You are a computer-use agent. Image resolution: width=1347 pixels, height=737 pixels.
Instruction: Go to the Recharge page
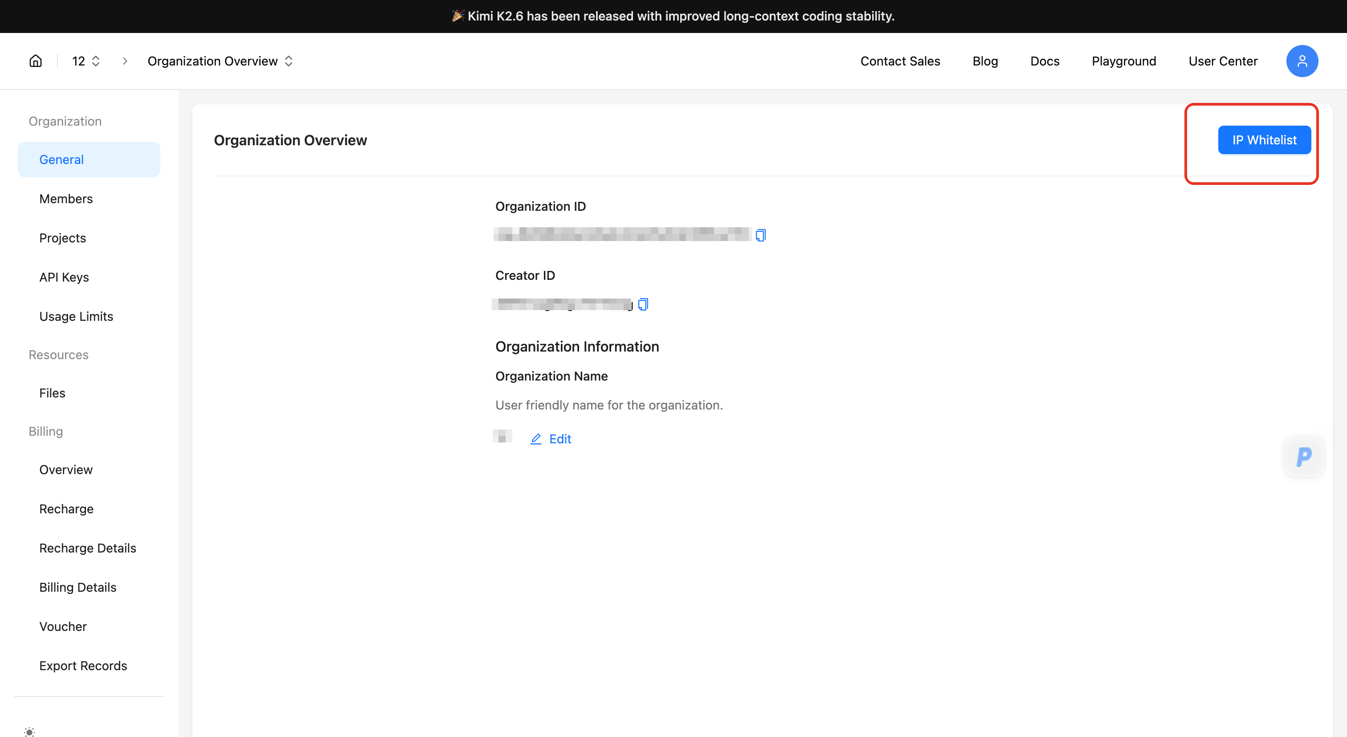89,509
